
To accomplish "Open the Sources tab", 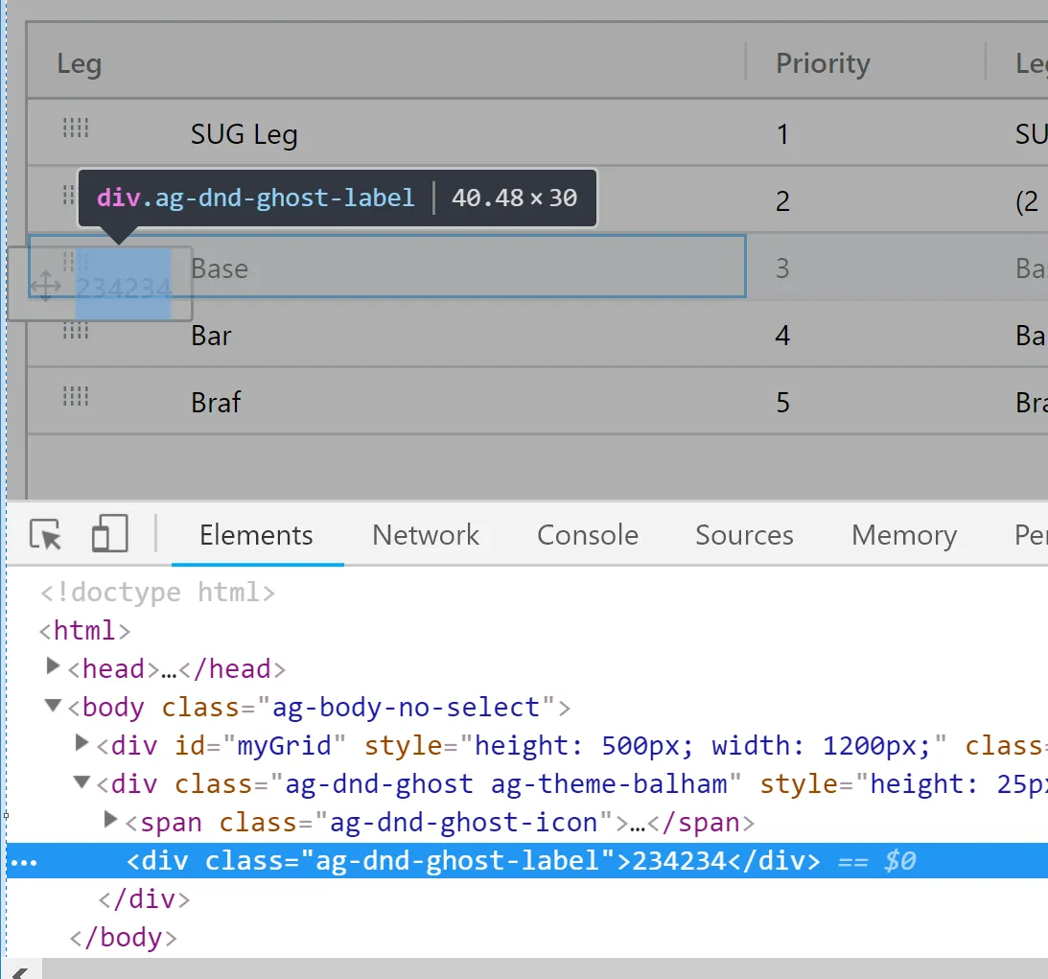I will click(744, 535).
